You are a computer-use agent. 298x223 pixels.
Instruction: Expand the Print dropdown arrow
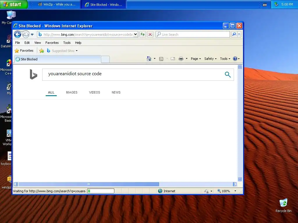point(187,59)
